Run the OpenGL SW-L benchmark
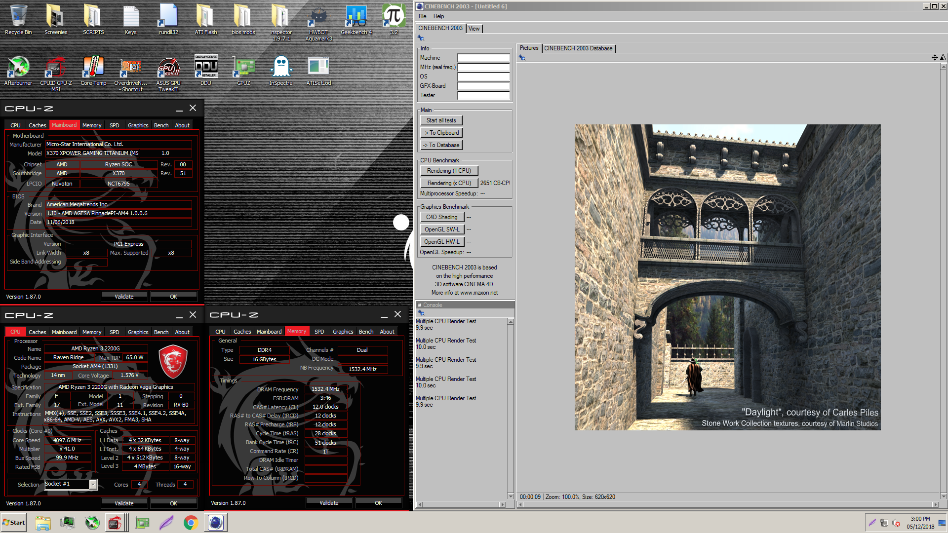The width and height of the screenshot is (948, 533). tap(442, 229)
